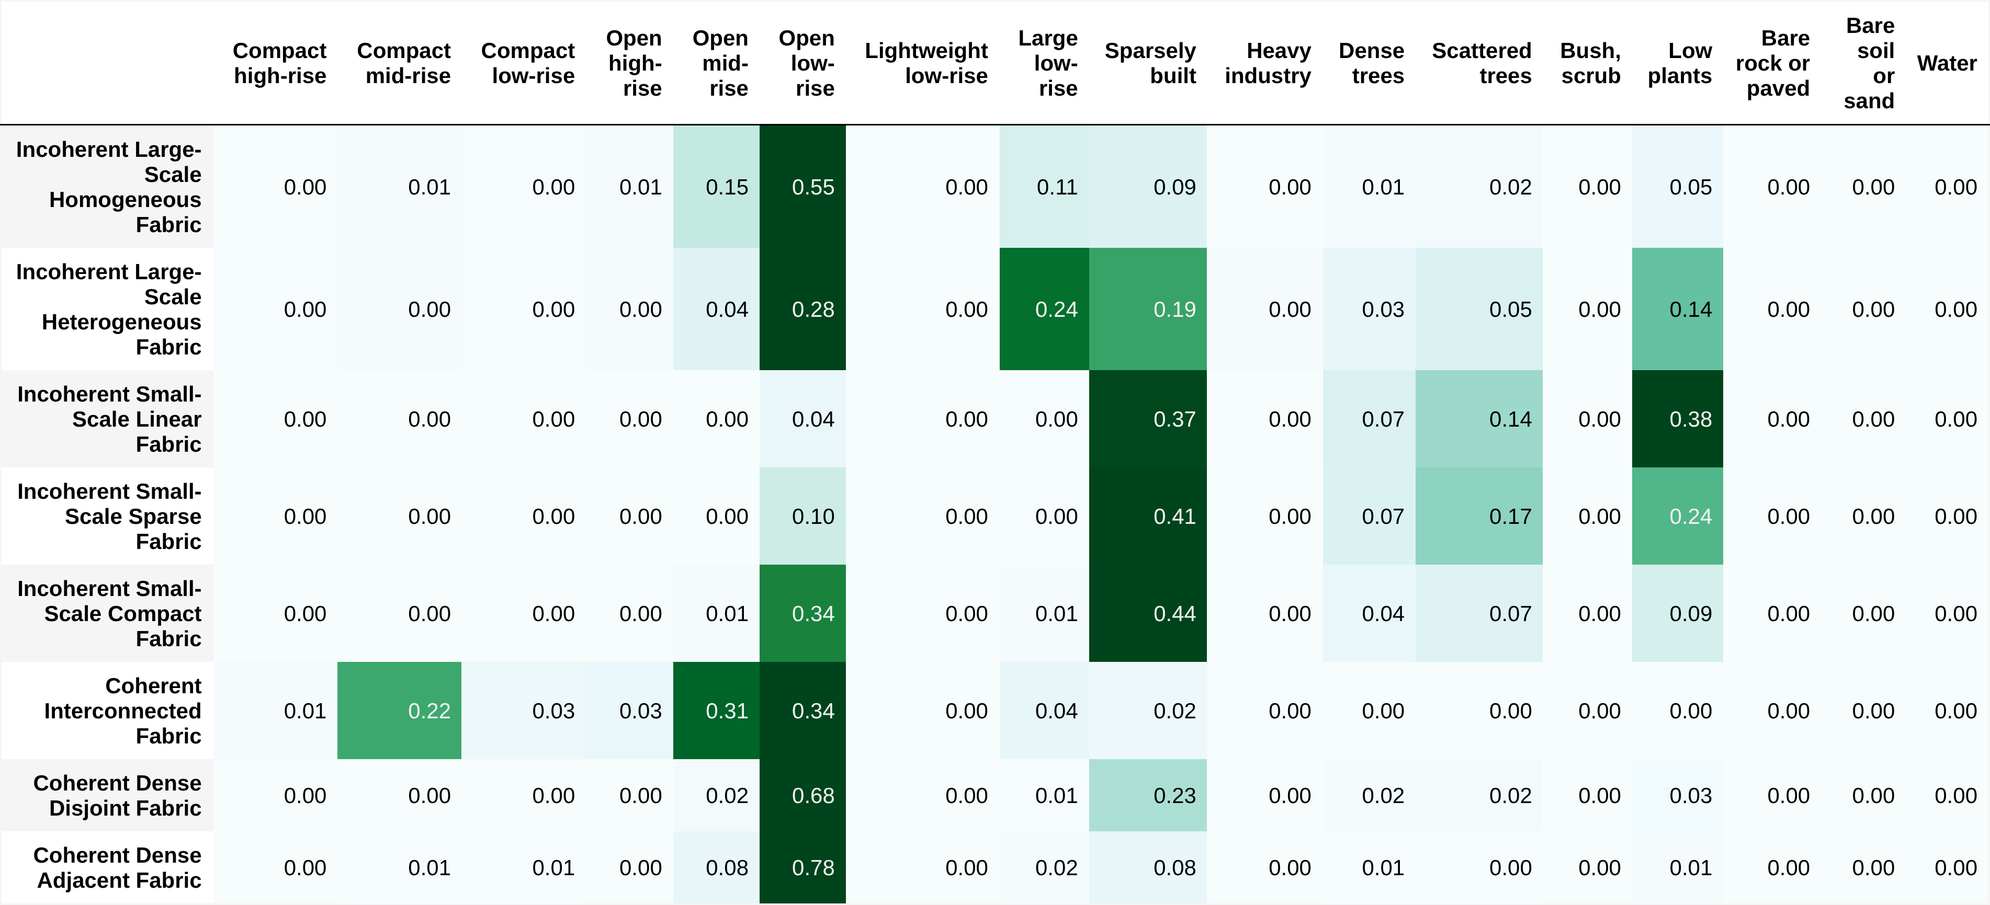Select the 'Coherent Interconnected Fabric' row label
The height and width of the screenshot is (905, 1990).
(122, 711)
